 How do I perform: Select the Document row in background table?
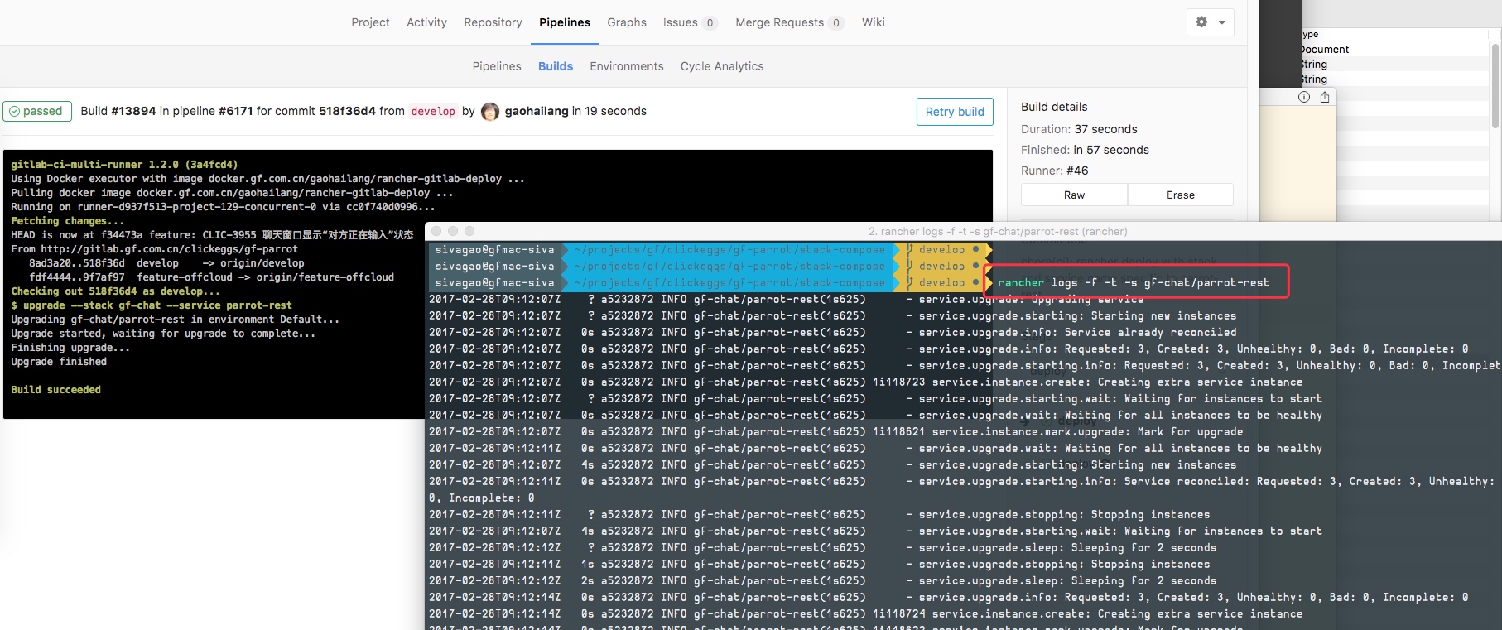pos(1394,49)
